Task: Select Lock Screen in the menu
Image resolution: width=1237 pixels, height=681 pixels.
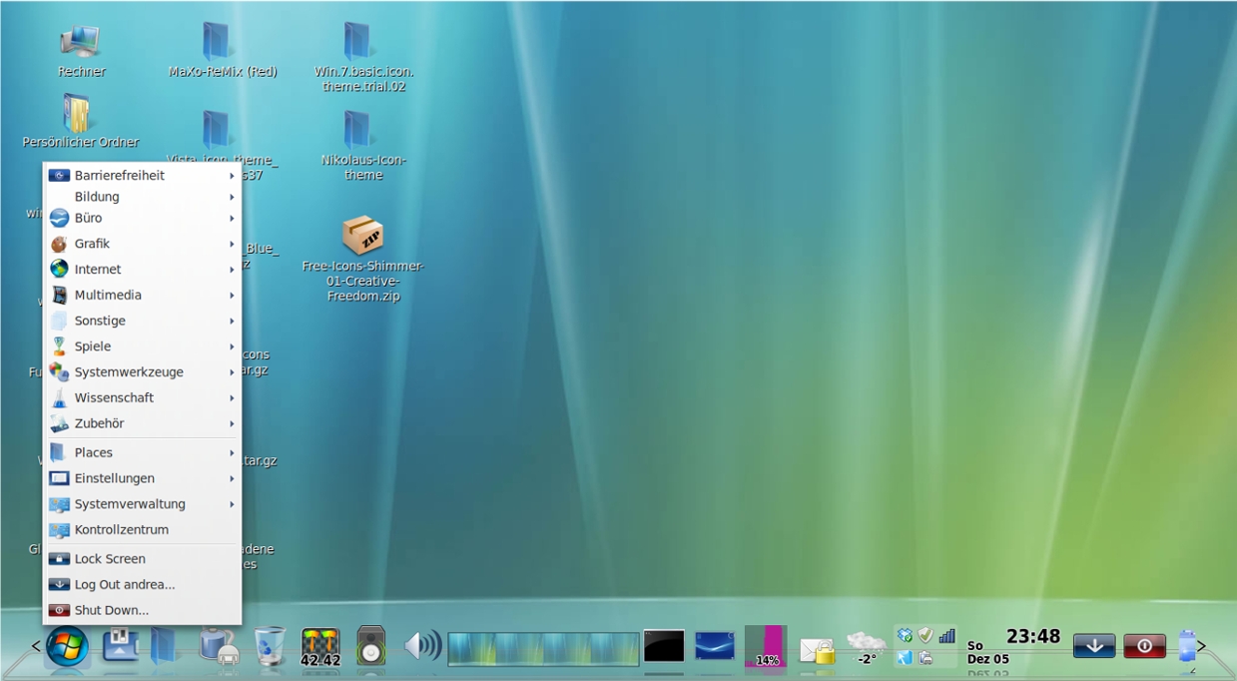Action: tap(142, 559)
